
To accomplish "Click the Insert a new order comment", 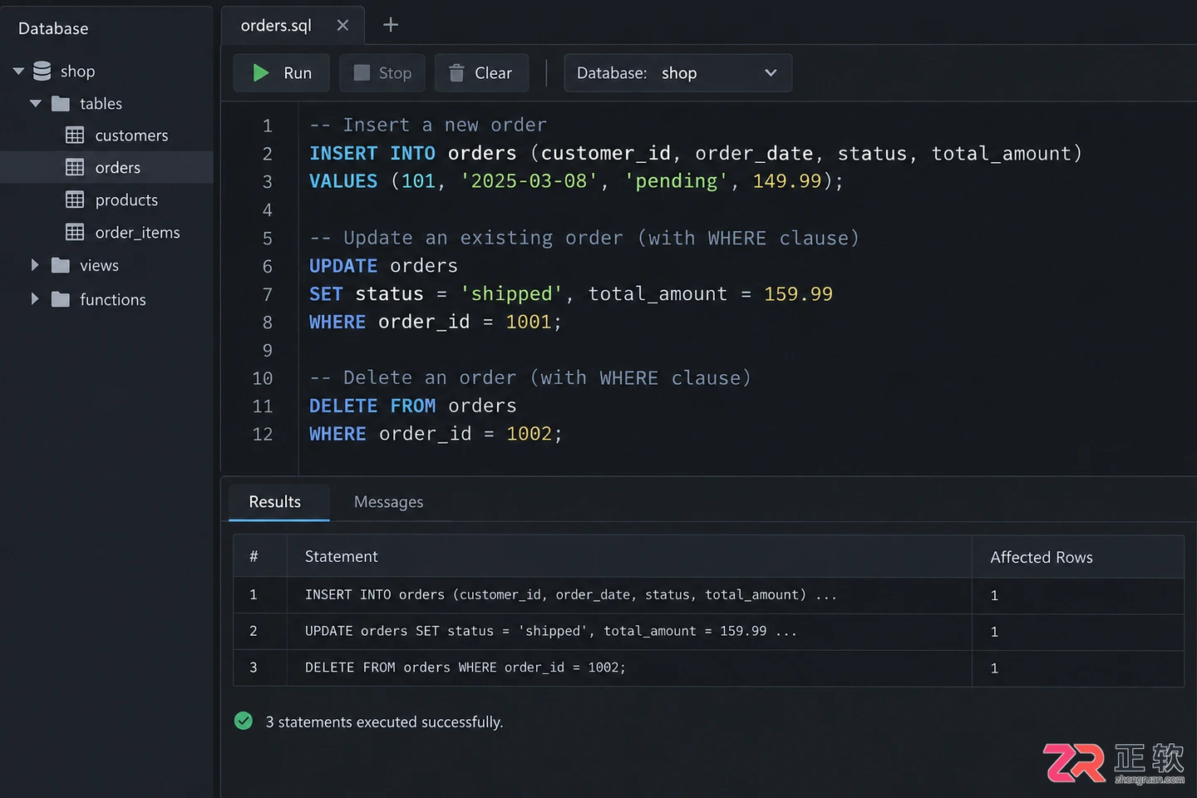I will tap(428, 125).
